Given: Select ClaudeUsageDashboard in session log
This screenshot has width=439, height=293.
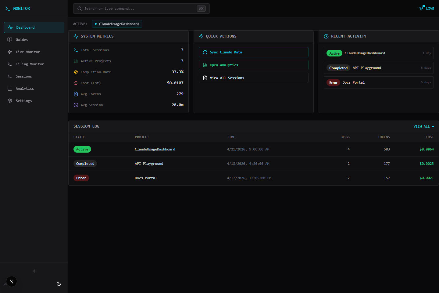Looking at the screenshot, I should point(155,149).
